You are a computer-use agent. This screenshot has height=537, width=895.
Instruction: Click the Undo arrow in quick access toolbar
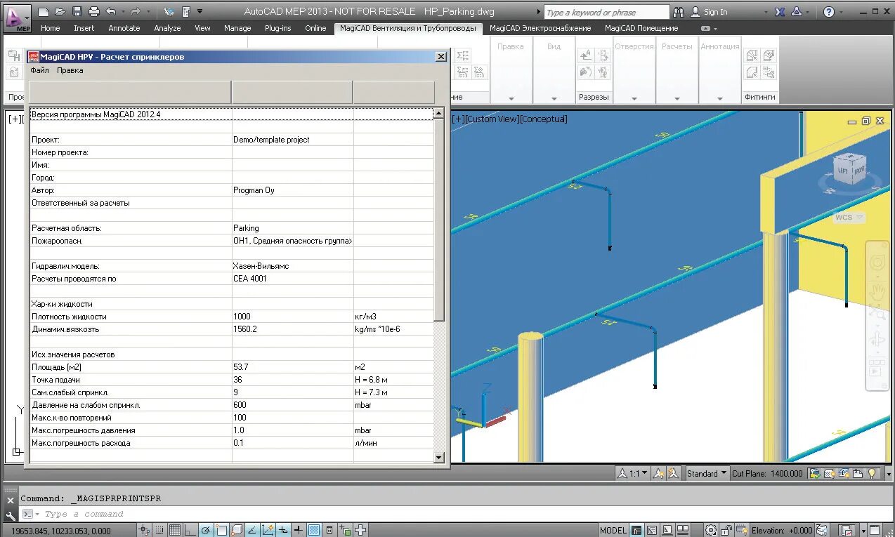pyautogui.click(x=110, y=12)
